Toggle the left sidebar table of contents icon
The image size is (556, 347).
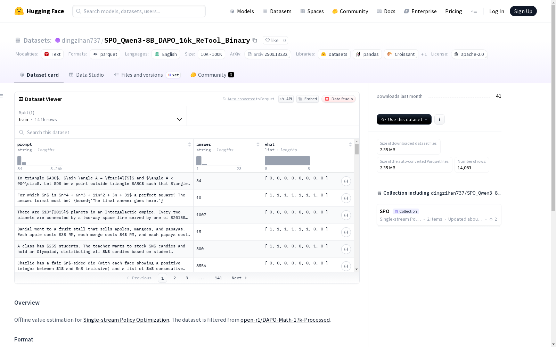[x=2, y=96]
